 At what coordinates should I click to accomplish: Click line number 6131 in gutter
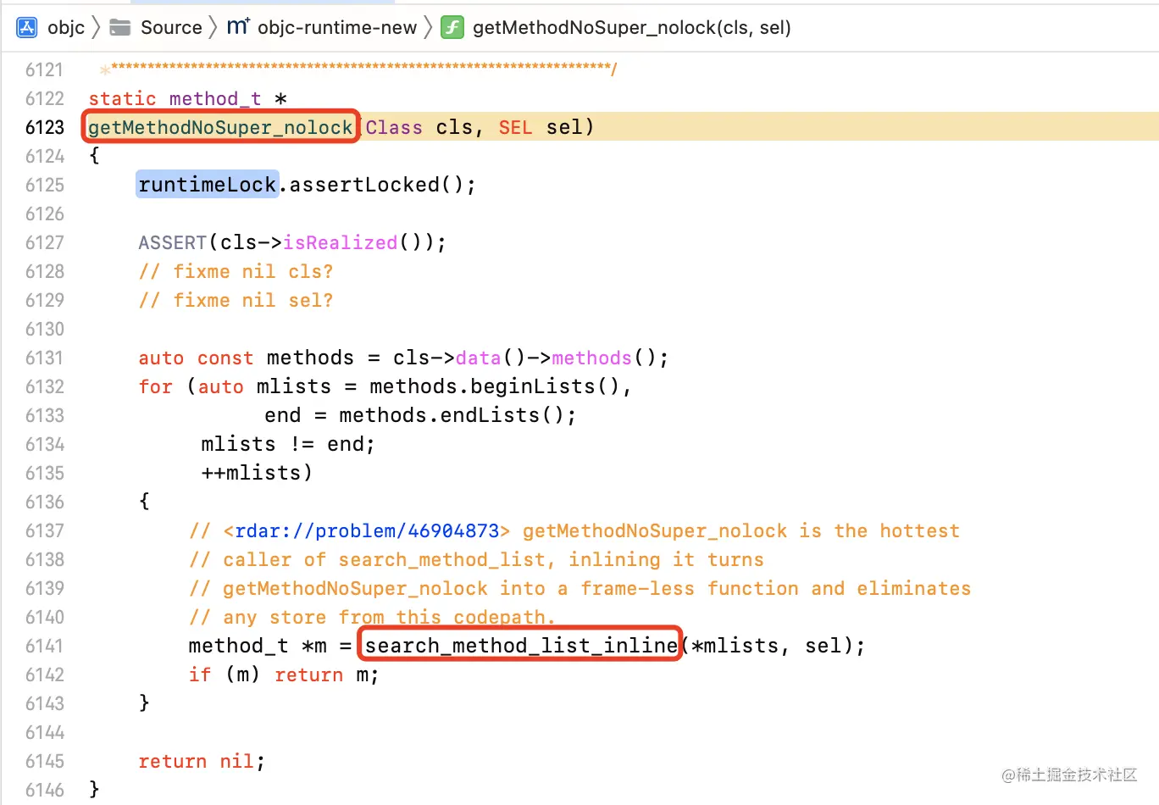[45, 358]
